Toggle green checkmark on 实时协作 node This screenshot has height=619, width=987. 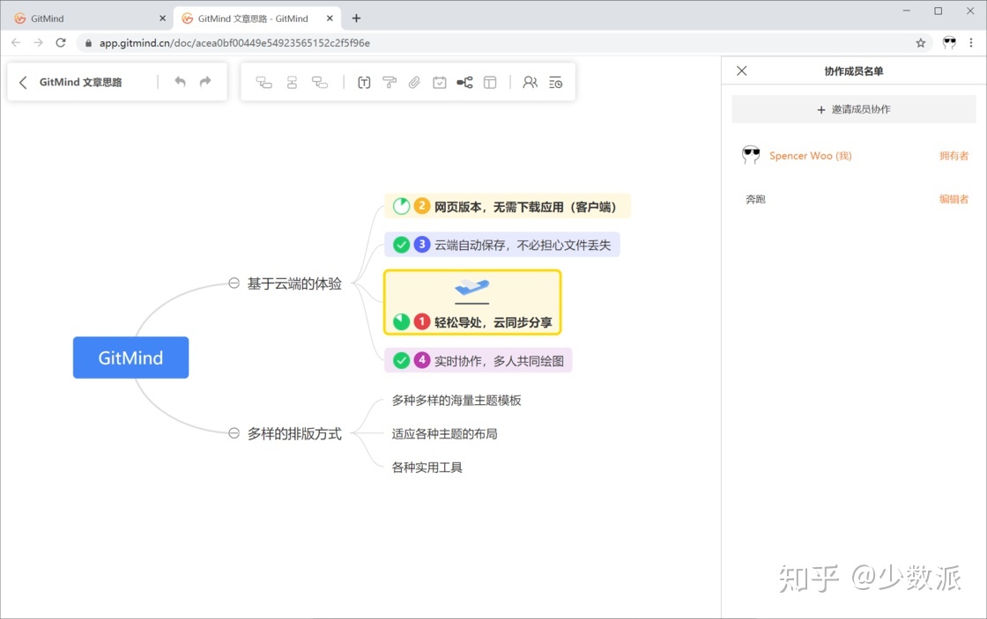tap(401, 360)
